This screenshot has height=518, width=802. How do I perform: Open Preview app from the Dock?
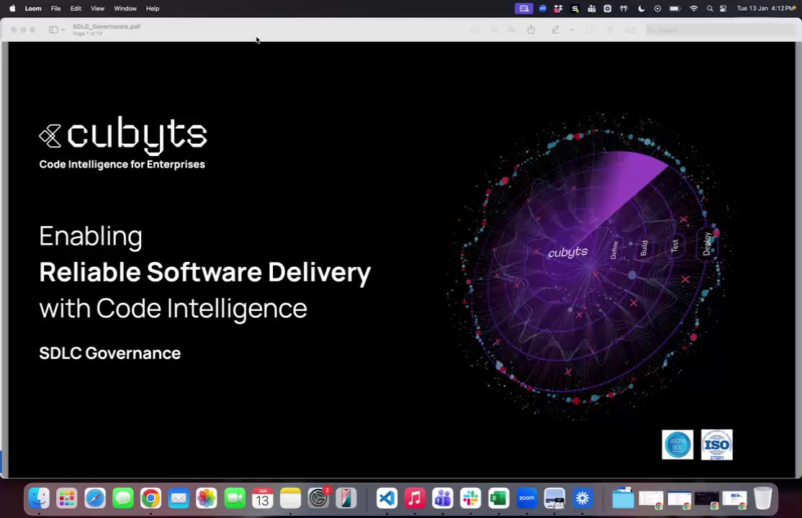click(554, 498)
